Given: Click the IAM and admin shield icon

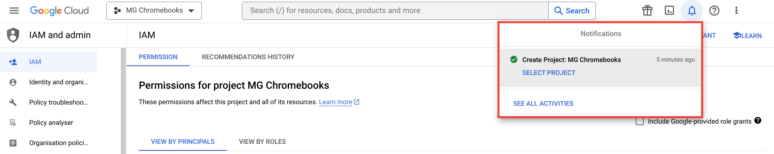Looking at the screenshot, I should pyautogui.click(x=13, y=35).
